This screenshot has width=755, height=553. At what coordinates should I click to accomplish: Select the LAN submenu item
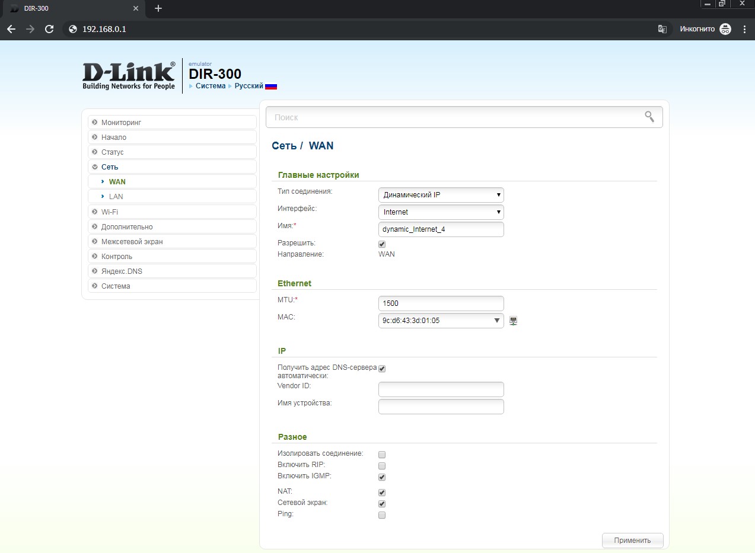[x=172, y=196]
